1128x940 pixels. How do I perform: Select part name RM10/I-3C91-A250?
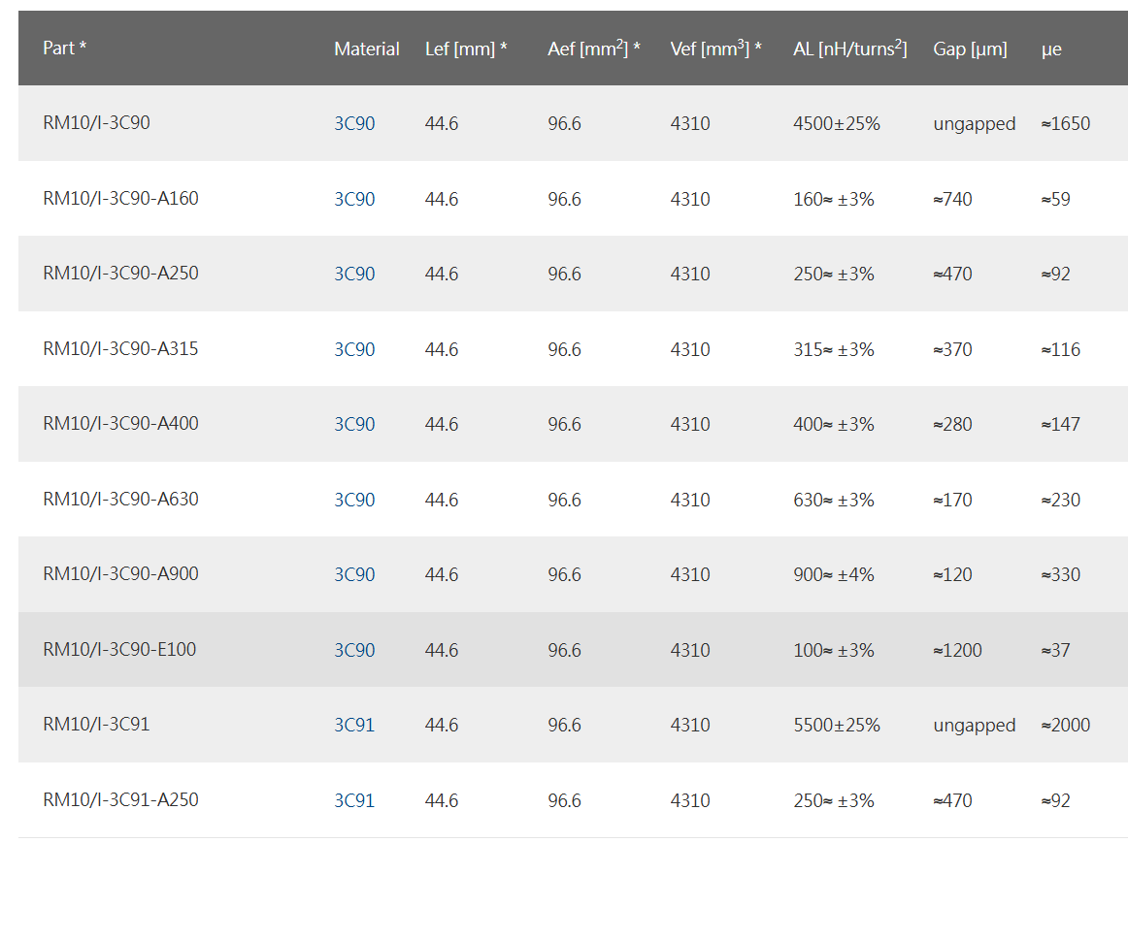tap(120, 800)
